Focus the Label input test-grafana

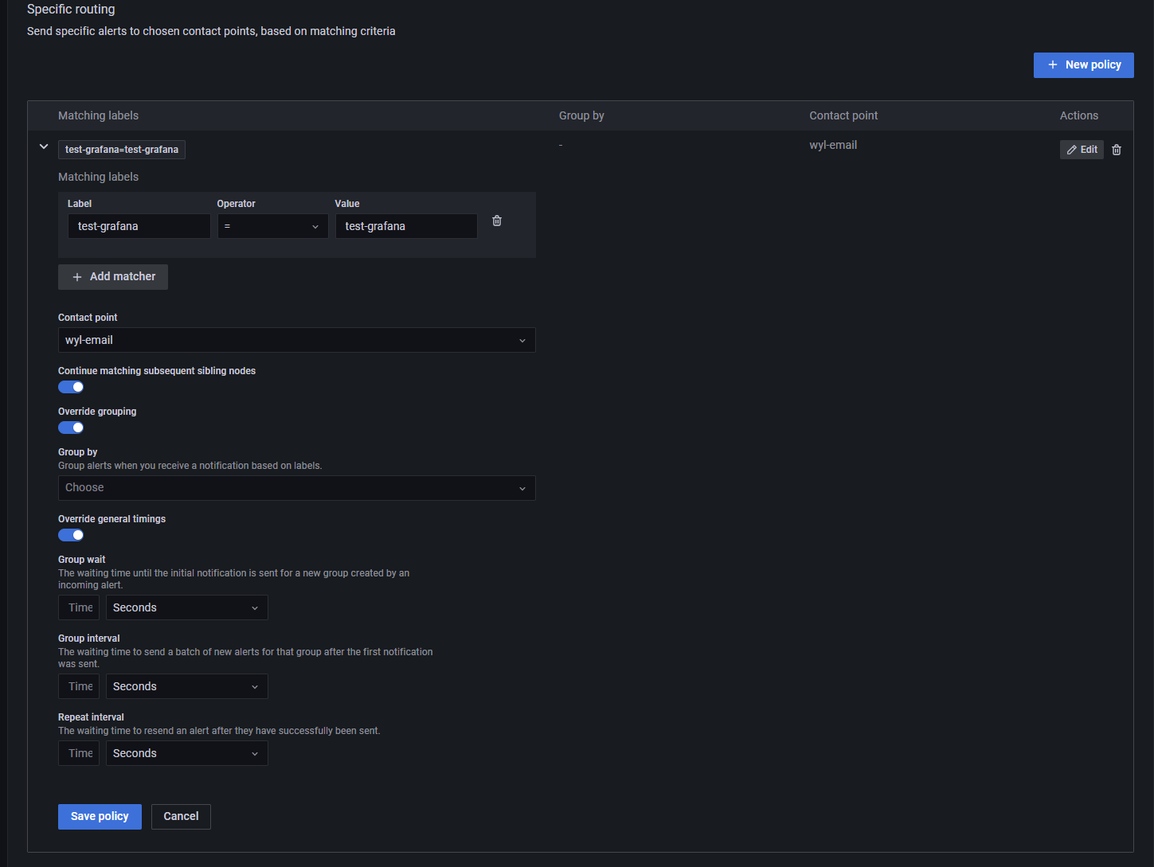139,226
